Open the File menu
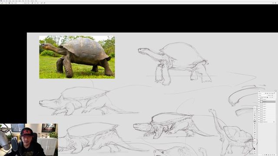Screen dimensions: 278x156 coord(4,1)
